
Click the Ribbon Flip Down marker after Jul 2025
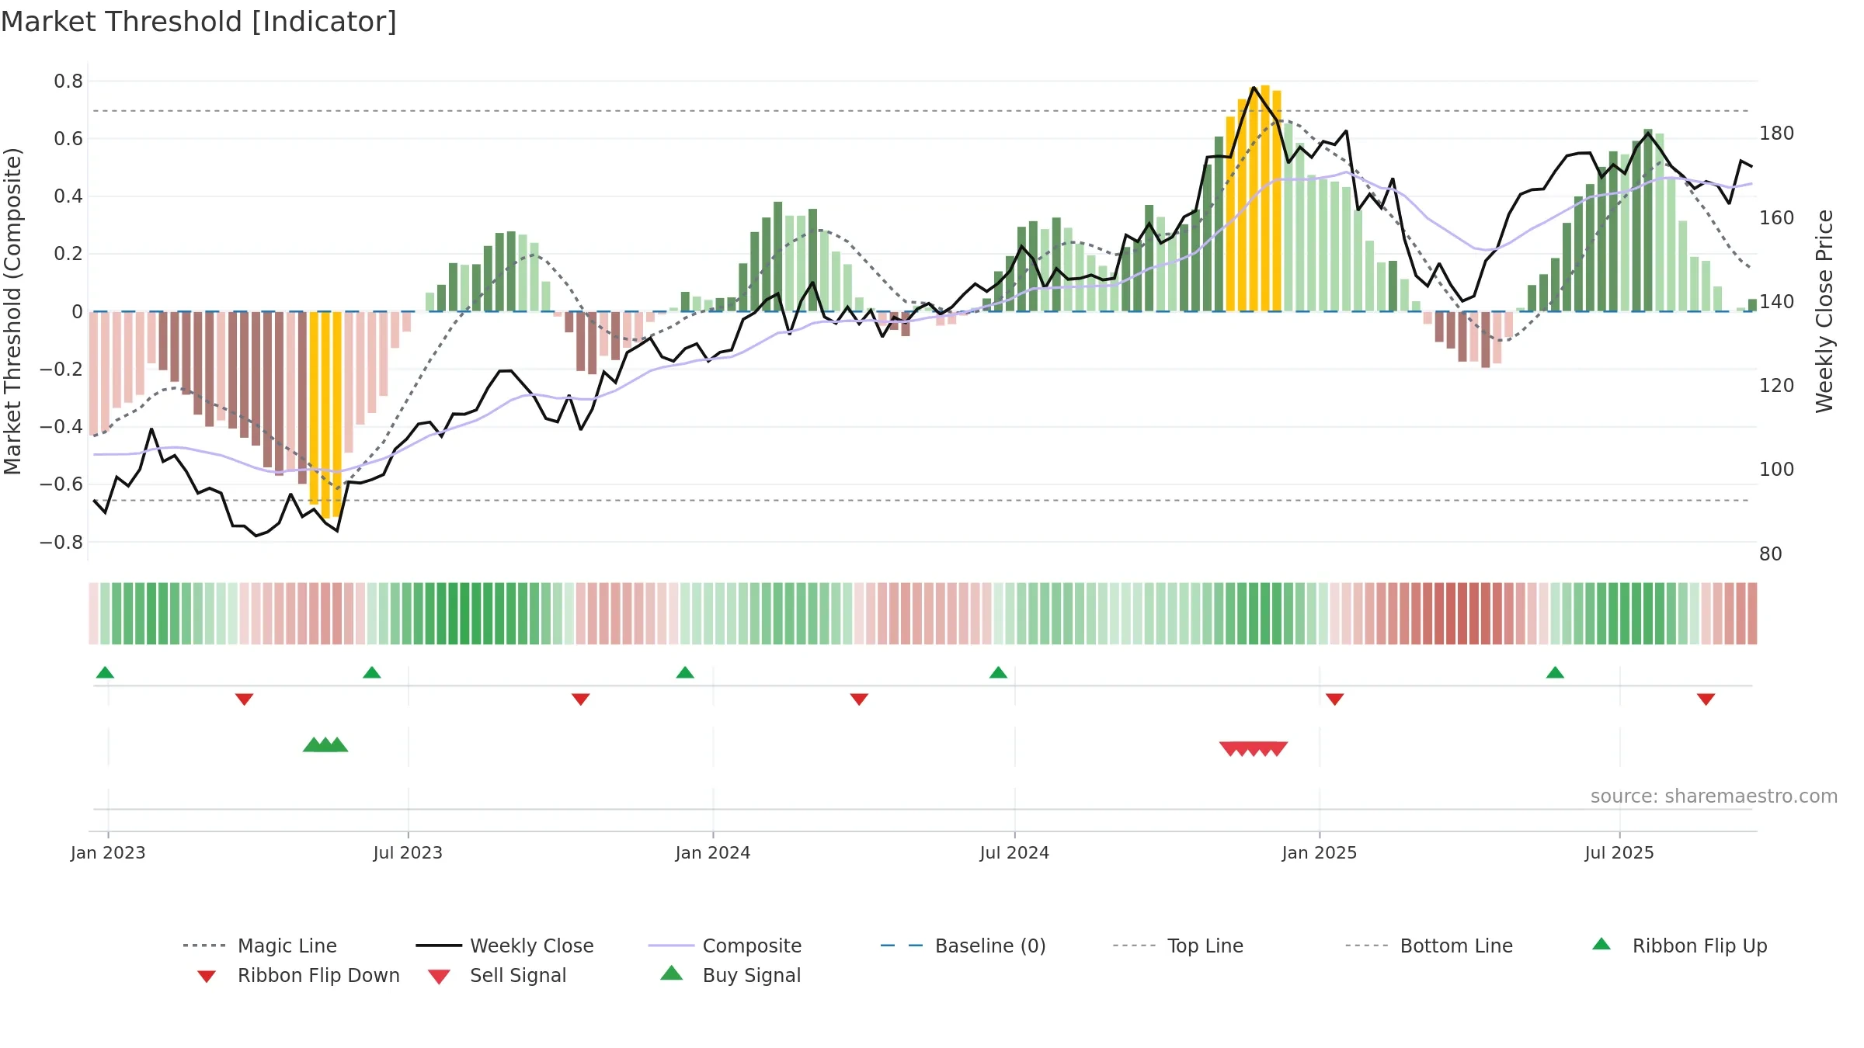pyautogui.click(x=1706, y=699)
